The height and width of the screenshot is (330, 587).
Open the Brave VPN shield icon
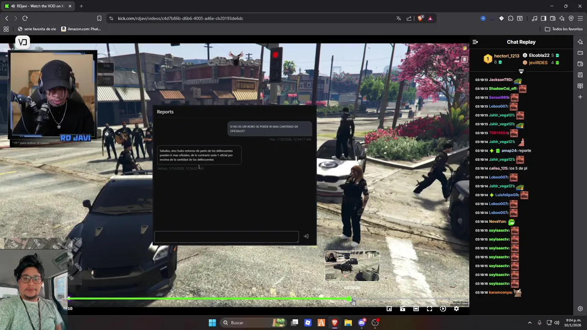pyautogui.click(x=571, y=18)
